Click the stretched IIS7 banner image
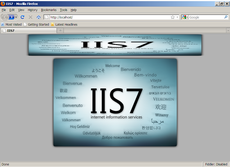 115,45
